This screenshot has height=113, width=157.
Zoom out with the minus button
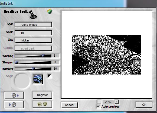[99, 102]
